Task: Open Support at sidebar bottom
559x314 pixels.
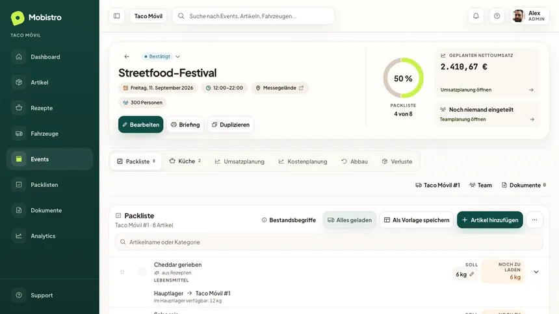Action: coord(49,295)
